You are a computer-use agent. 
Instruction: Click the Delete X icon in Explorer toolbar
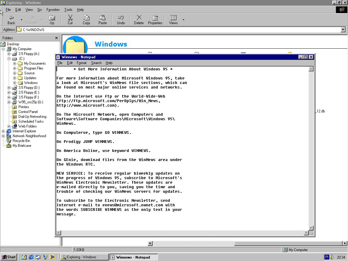139,20
